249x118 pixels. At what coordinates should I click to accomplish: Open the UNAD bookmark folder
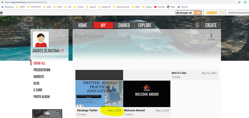pyautogui.click(x=58, y=7)
